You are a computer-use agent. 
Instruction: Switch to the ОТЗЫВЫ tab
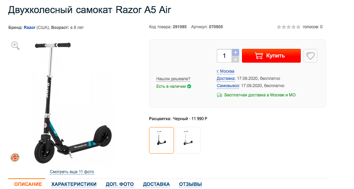point(190,184)
